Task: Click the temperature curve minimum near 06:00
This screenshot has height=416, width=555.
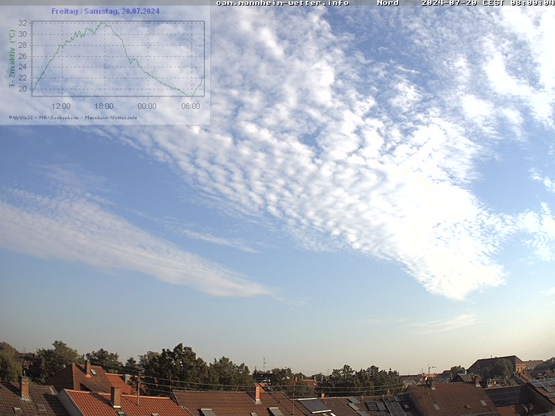Action: pyautogui.click(x=191, y=95)
